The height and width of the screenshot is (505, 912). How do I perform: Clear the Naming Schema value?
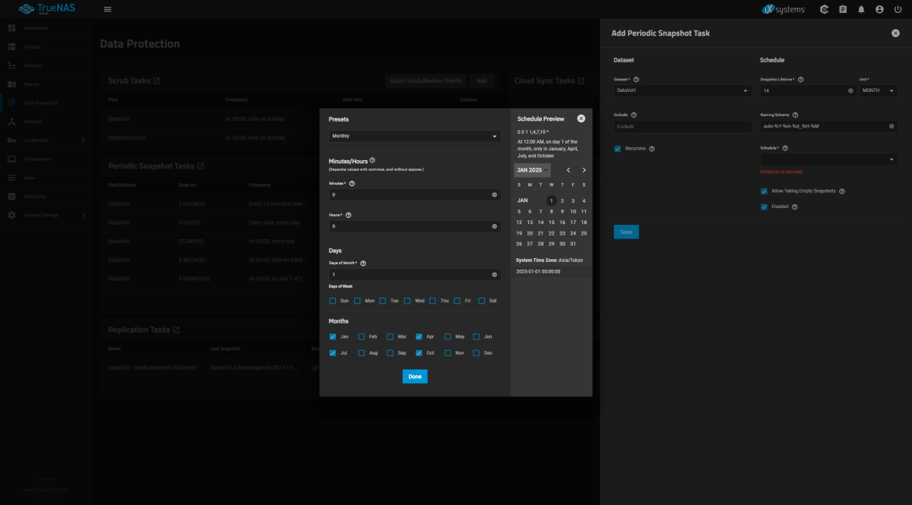[892, 126]
